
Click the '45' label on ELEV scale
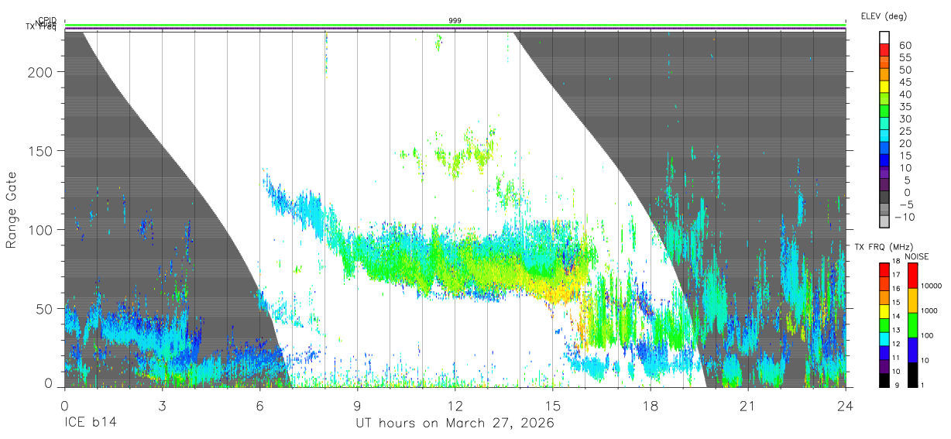pos(904,82)
